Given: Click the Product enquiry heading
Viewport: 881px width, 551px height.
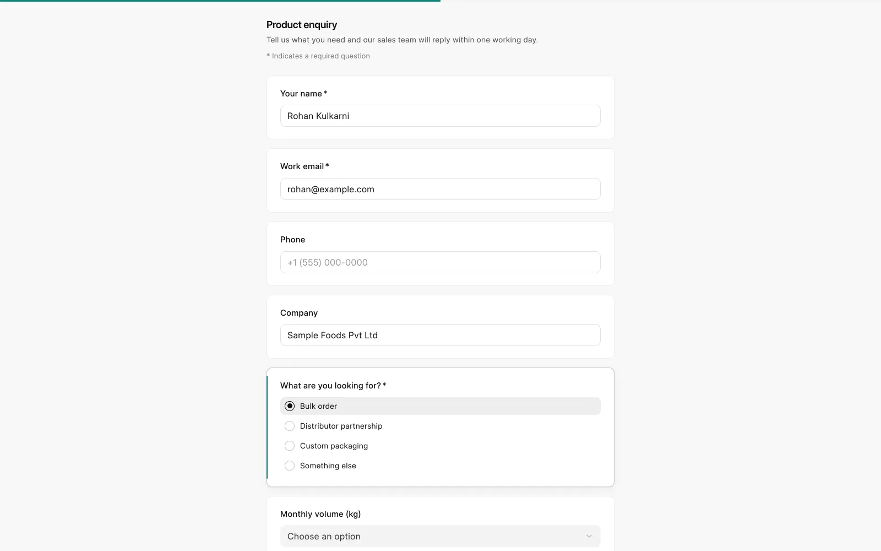Looking at the screenshot, I should pyautogui.click(x=302, y=25).
